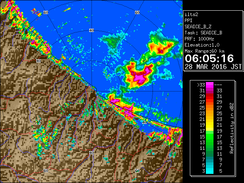Image resolution: width=244 pixels, height=183 pixels.
Task: Click the "3" value at legend bottom
Action: point(204,171)
